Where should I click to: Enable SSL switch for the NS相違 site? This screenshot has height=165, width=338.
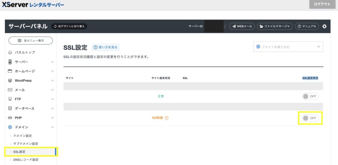point(310,118)
